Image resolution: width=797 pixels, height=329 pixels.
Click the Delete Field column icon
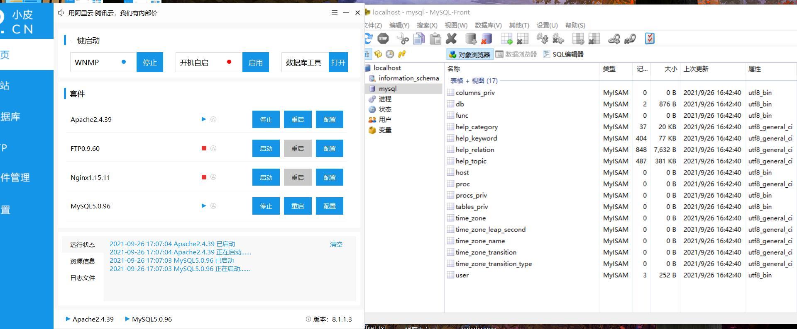coord(594,39)
